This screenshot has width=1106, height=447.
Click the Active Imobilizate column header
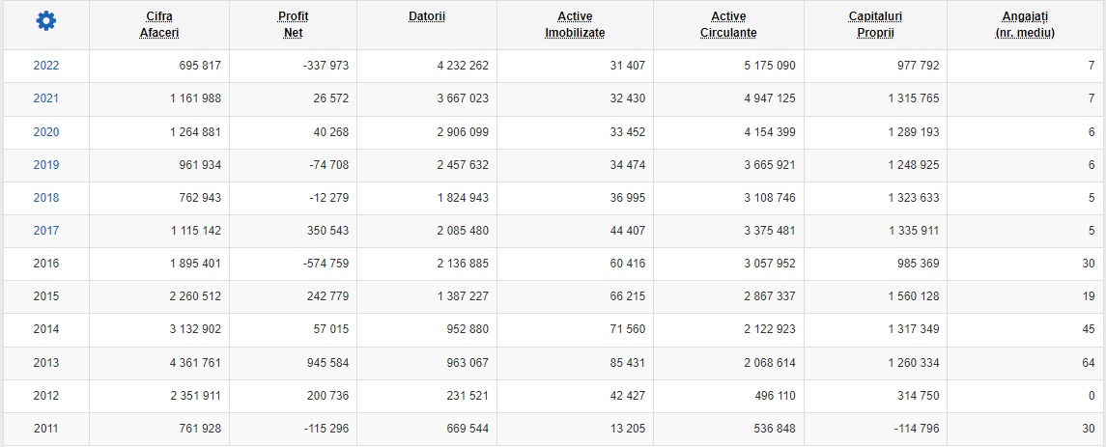[x=575, y=24]
